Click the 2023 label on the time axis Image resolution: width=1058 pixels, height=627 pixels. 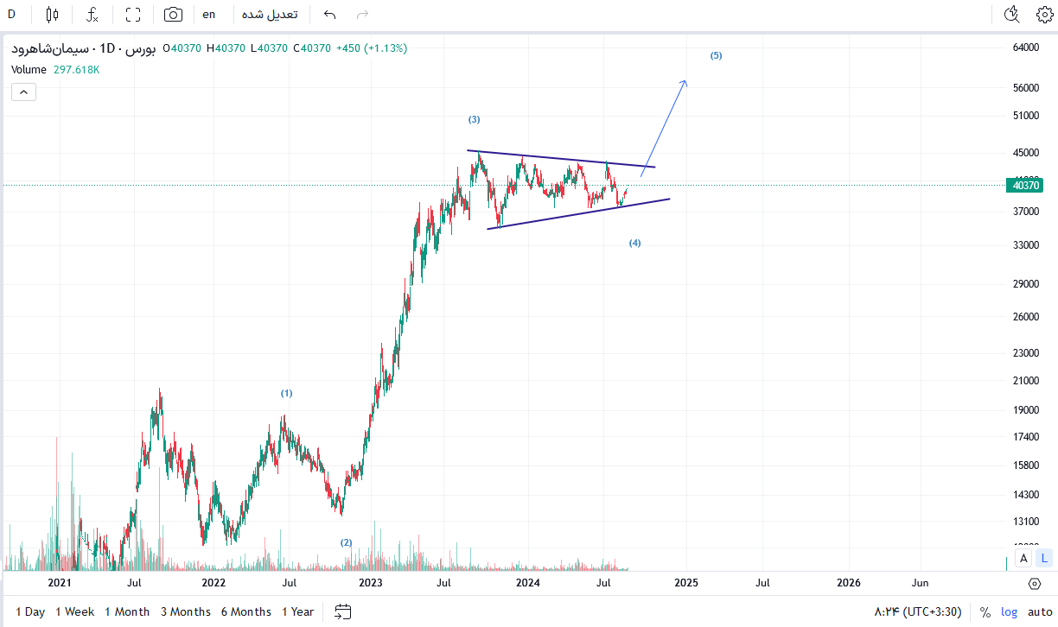[x=370, y=583]
